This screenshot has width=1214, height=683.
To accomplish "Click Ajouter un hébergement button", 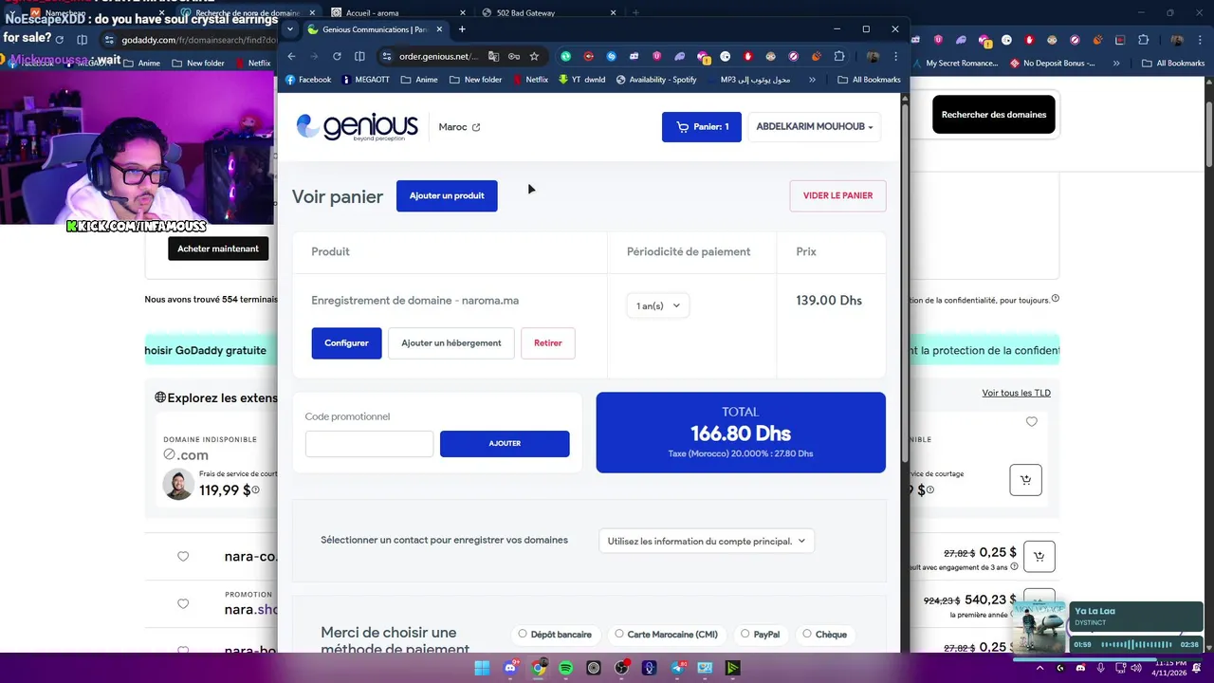I will pos(451,343).
